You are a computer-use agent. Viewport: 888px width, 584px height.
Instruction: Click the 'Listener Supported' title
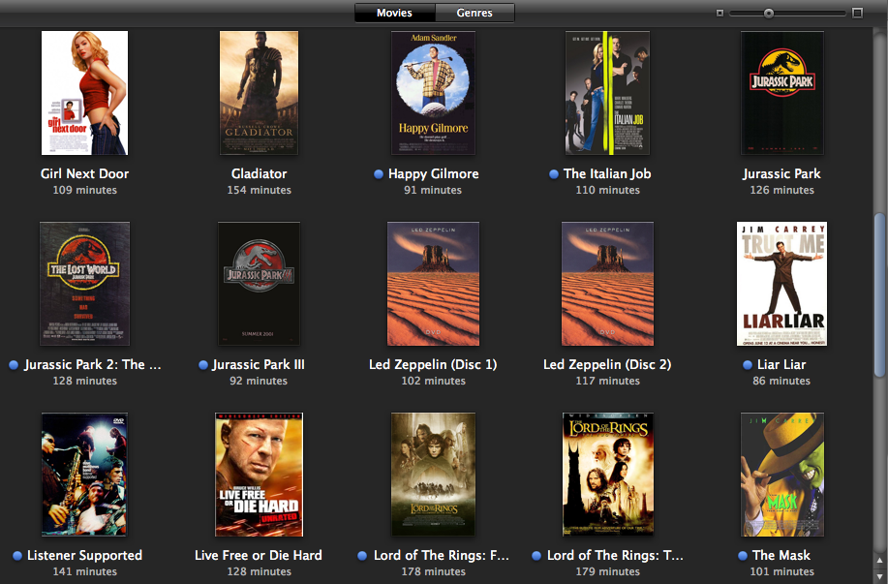click(x=84, y=556)
